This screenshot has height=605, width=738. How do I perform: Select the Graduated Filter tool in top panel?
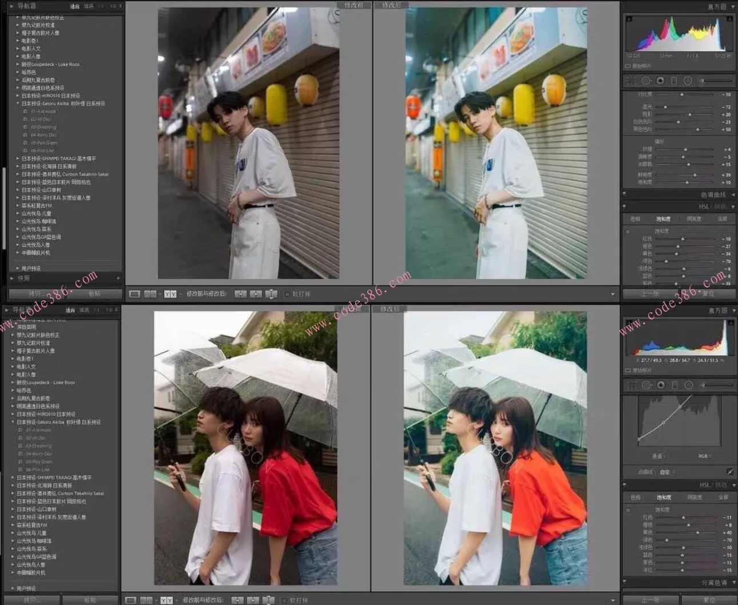pyautogui.click(x=674, y=81)
